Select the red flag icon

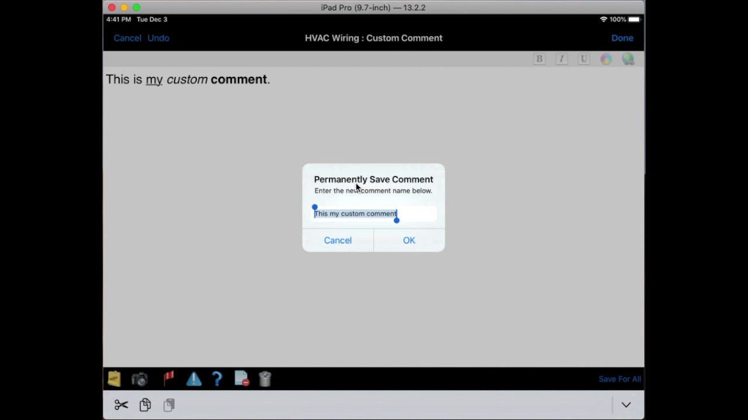tap(169, 379)
